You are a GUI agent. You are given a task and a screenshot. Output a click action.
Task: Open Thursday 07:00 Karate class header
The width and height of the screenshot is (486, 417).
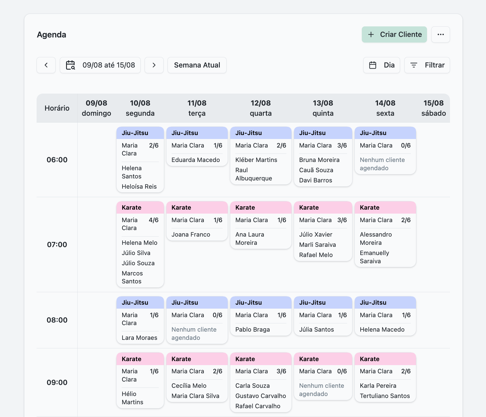(323, 207)
